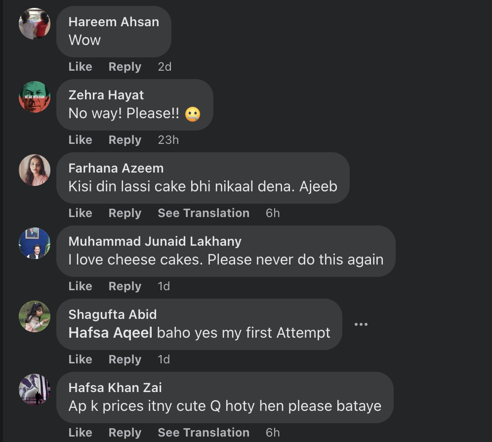
Task: Click the Hareem Ahsan name link
Action: 114,22
